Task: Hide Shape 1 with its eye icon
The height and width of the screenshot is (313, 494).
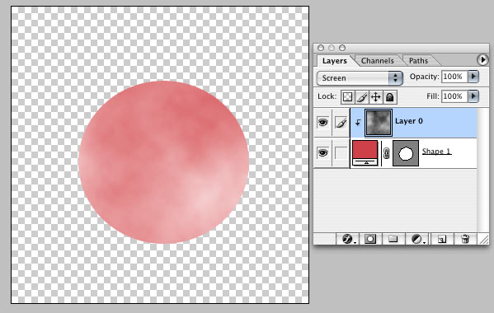Action: click(322, 153)
